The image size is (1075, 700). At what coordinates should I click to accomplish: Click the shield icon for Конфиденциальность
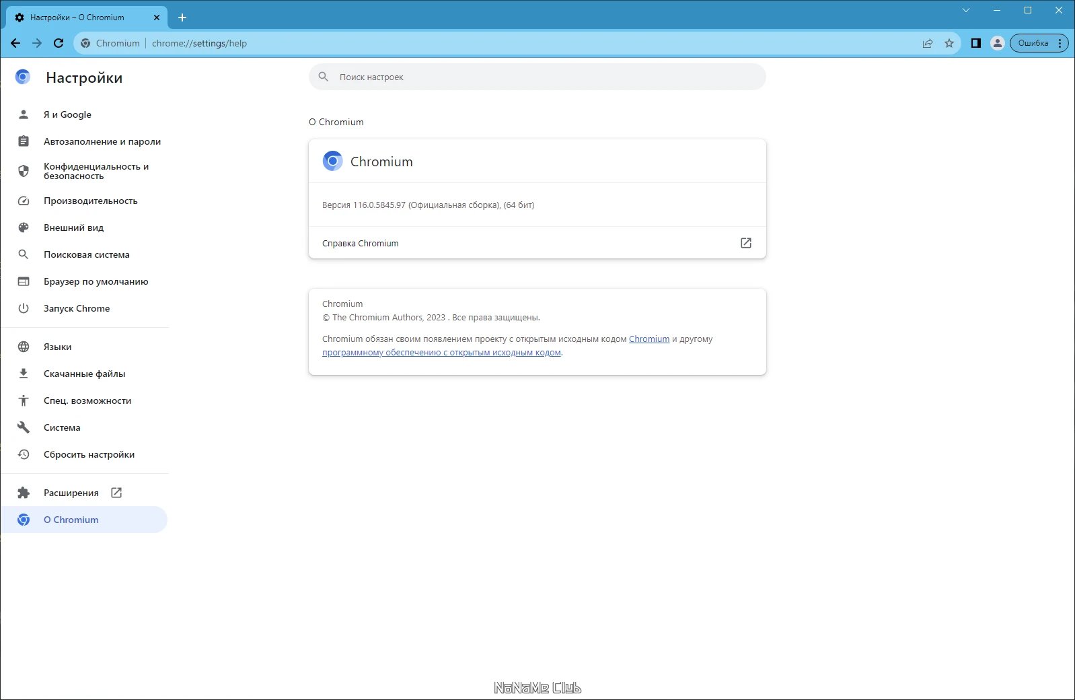[x=24, y=171]
